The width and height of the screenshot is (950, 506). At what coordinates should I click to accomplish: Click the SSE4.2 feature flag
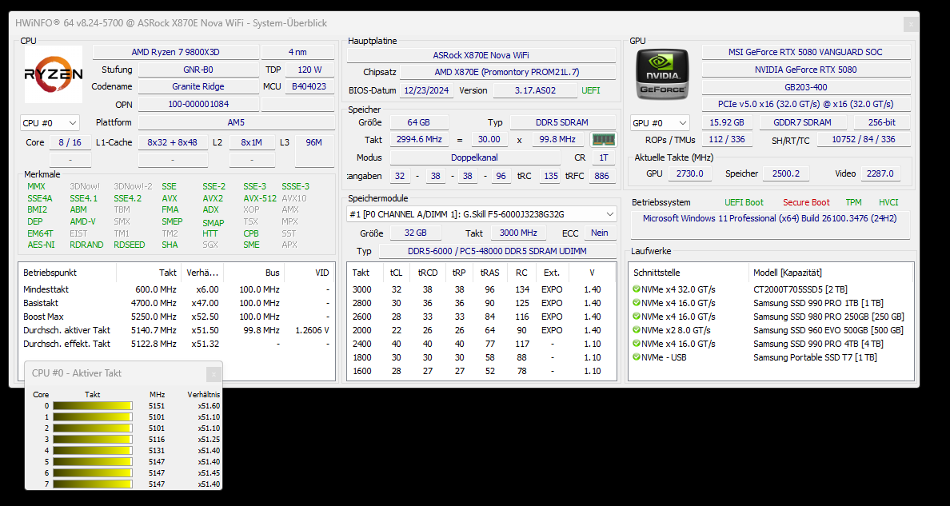point(127,198)
